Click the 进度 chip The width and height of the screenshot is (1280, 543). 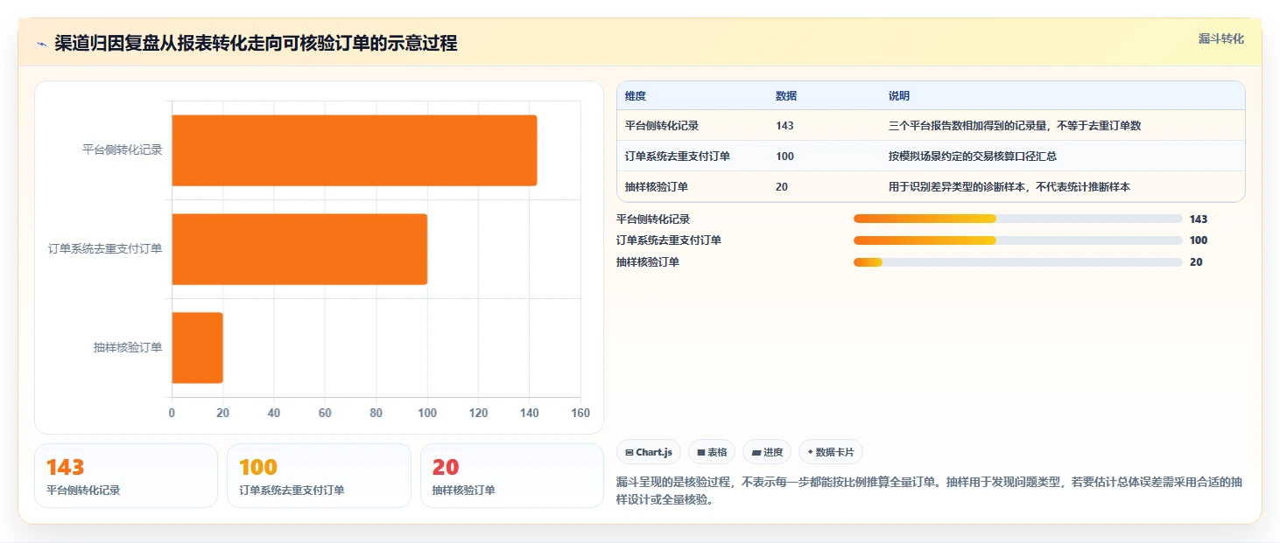(767, 452)
